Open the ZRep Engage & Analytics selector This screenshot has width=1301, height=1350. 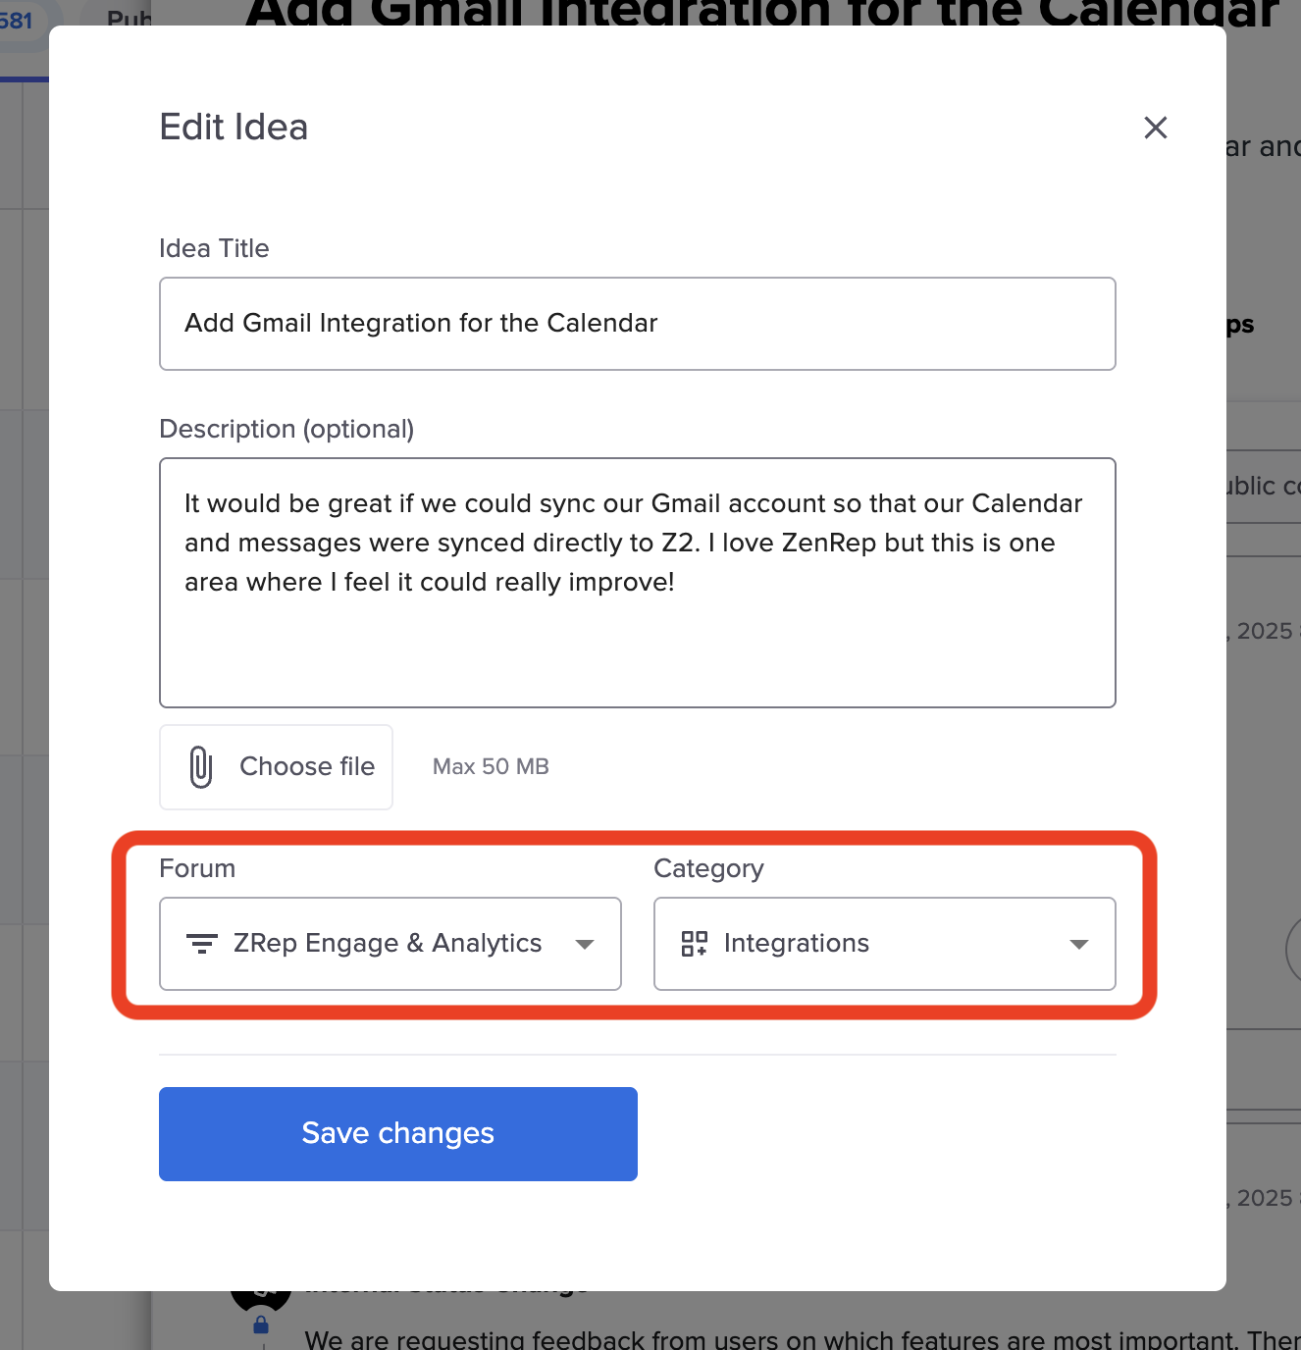coord(388,944)
